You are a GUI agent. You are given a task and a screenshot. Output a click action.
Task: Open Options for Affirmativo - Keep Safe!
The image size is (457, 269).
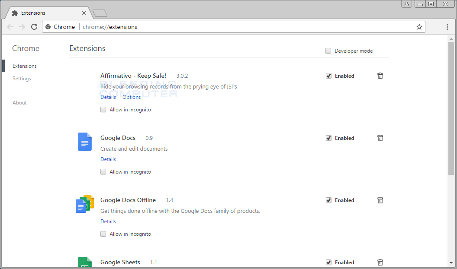[x=132, y=97]
